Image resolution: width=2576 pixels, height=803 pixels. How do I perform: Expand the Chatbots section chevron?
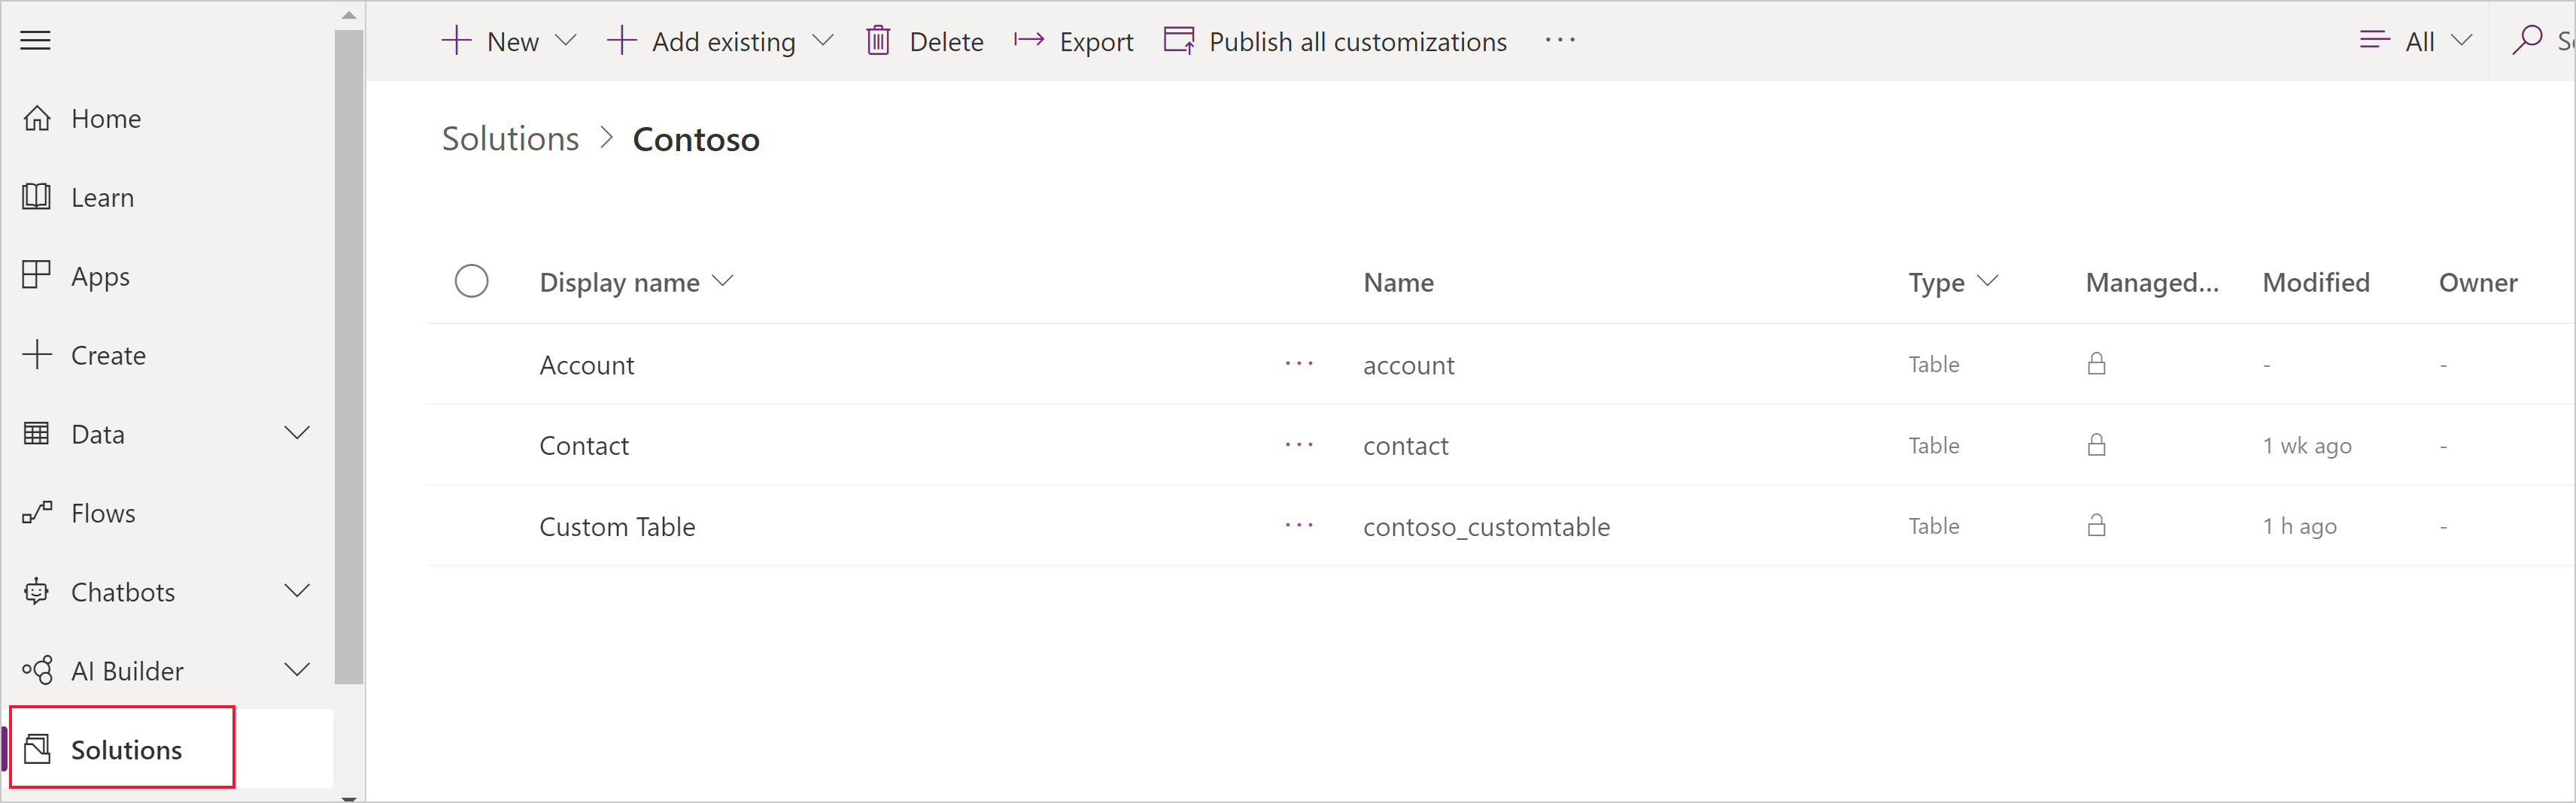(x=297, y=591)
